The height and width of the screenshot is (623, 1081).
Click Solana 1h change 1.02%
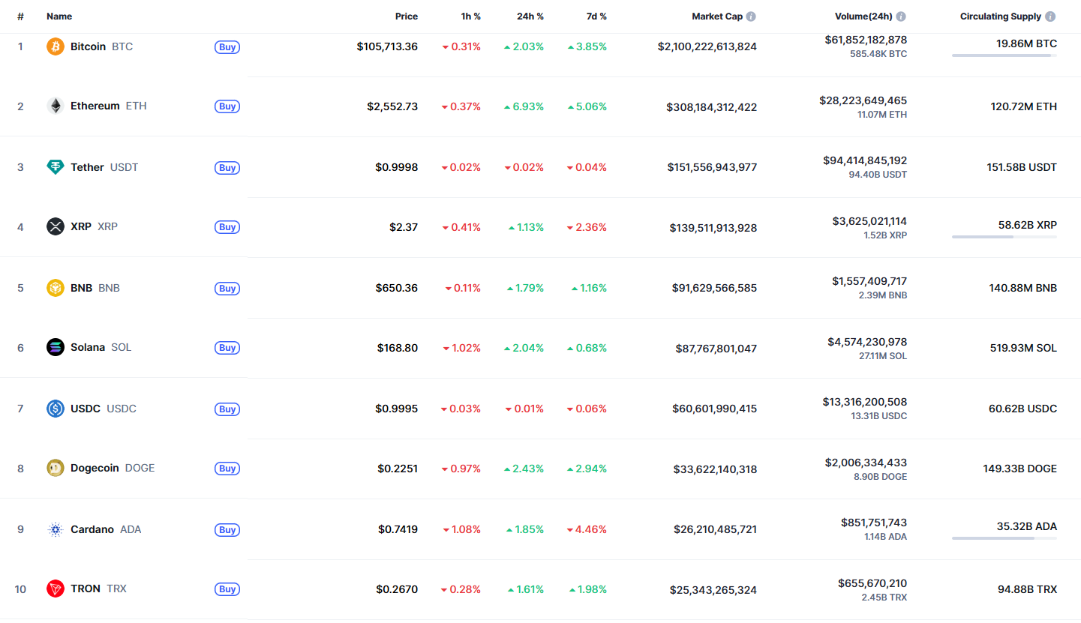coord(461,348)
